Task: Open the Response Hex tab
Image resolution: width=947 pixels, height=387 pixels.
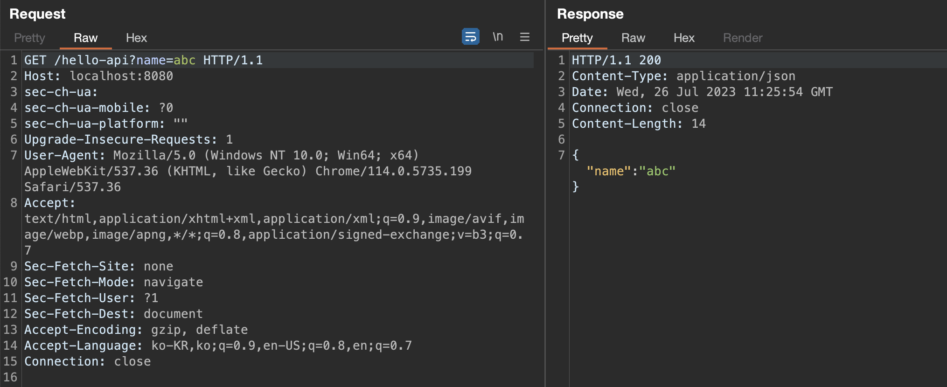Action: pos(684,38)
